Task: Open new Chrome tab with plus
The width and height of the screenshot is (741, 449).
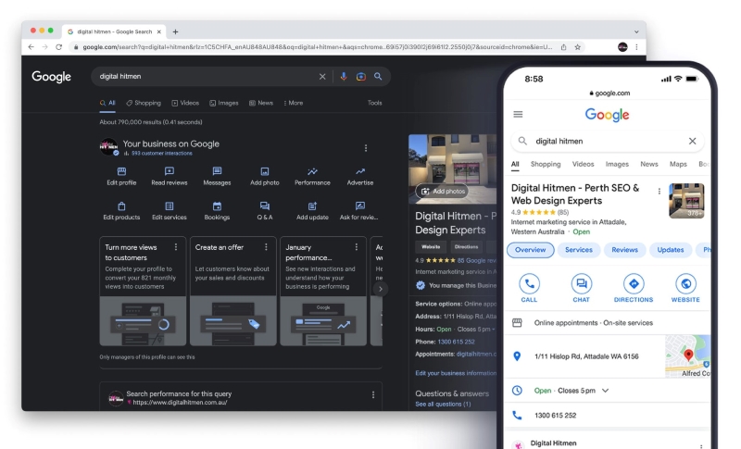Action: (175, 31)
